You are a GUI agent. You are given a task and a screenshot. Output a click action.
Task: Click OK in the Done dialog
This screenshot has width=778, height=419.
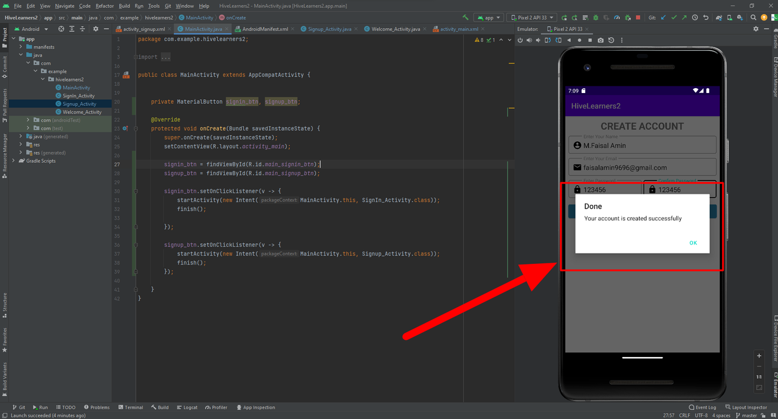click(693, 243)
